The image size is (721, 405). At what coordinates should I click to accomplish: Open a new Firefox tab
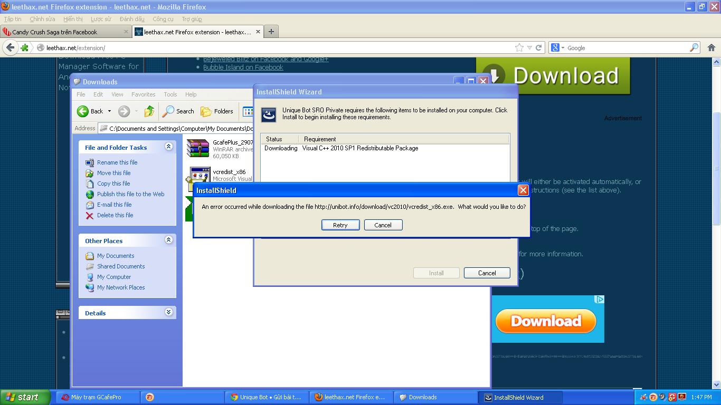[271, 32]
